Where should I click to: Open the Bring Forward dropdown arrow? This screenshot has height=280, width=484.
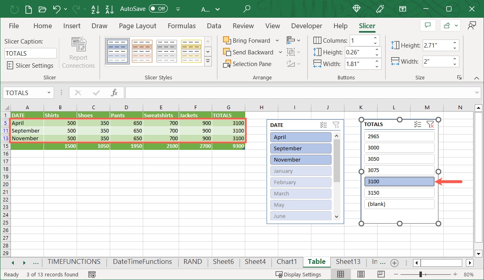click(x=277, y=40)
